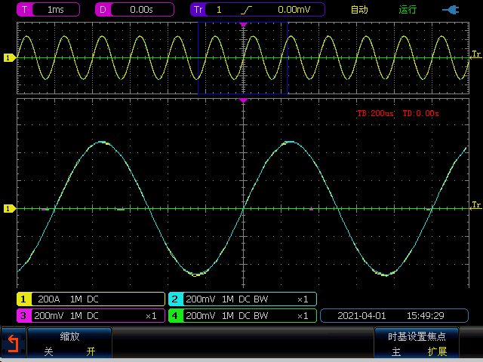Toggle the 运行 run status indicator
This screenshot has width=483, height=362.
tap(408, 10)
